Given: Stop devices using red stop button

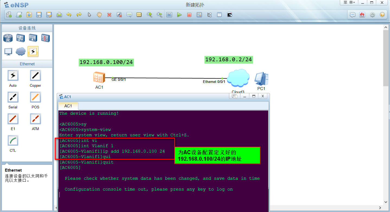Looking at the screenshot, I should 189,15.
